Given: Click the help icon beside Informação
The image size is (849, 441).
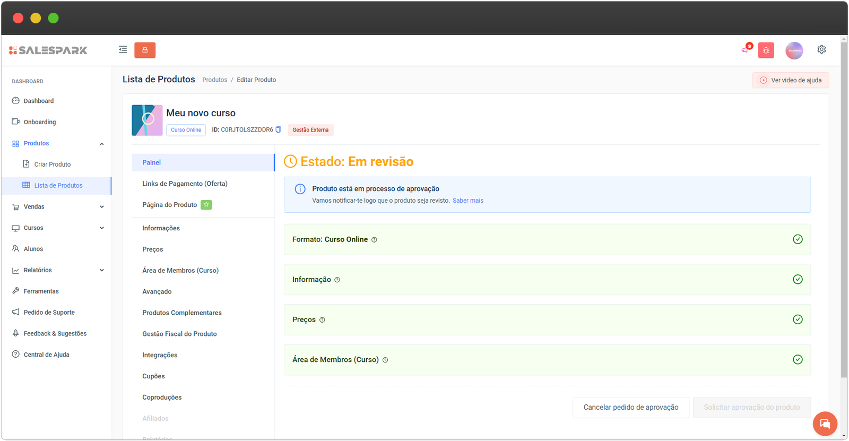Looking at the screenshot, I should (x=337, y=280).
